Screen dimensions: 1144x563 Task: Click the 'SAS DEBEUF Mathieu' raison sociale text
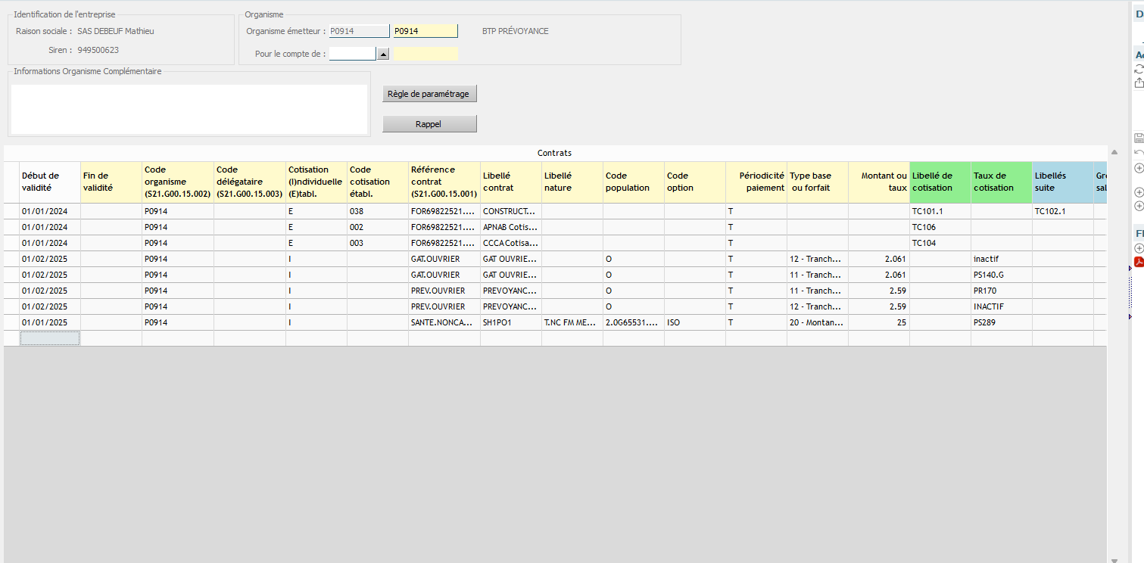coord(116,31)
